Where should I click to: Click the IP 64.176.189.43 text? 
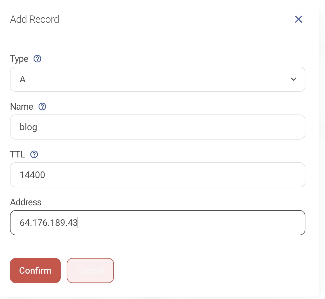click(49, 223)
